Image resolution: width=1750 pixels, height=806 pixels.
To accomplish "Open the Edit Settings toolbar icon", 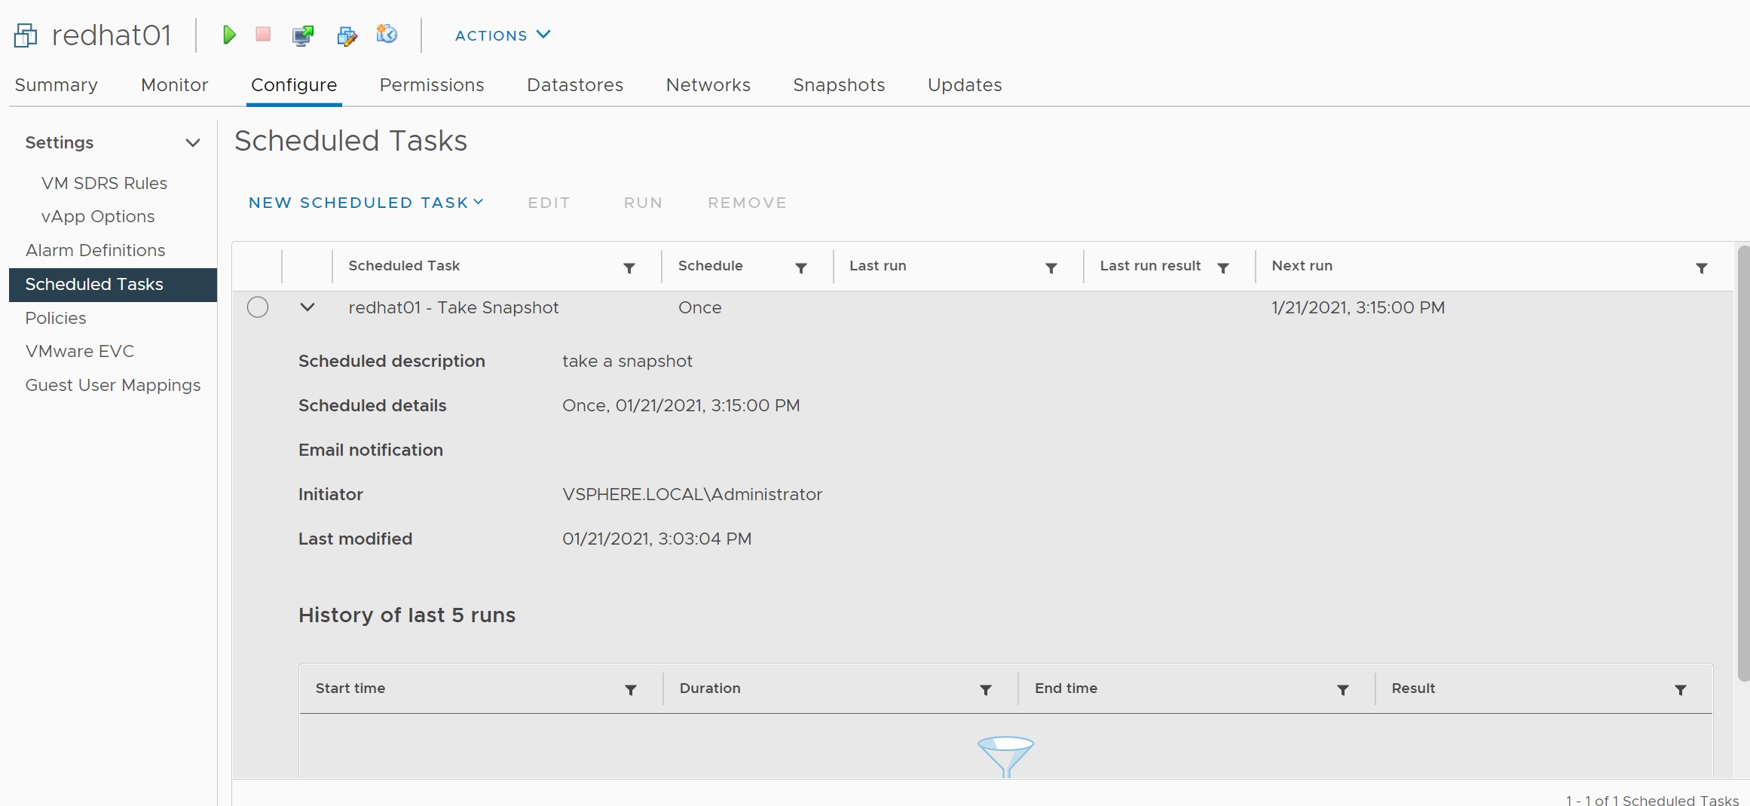I will point(347,35).
